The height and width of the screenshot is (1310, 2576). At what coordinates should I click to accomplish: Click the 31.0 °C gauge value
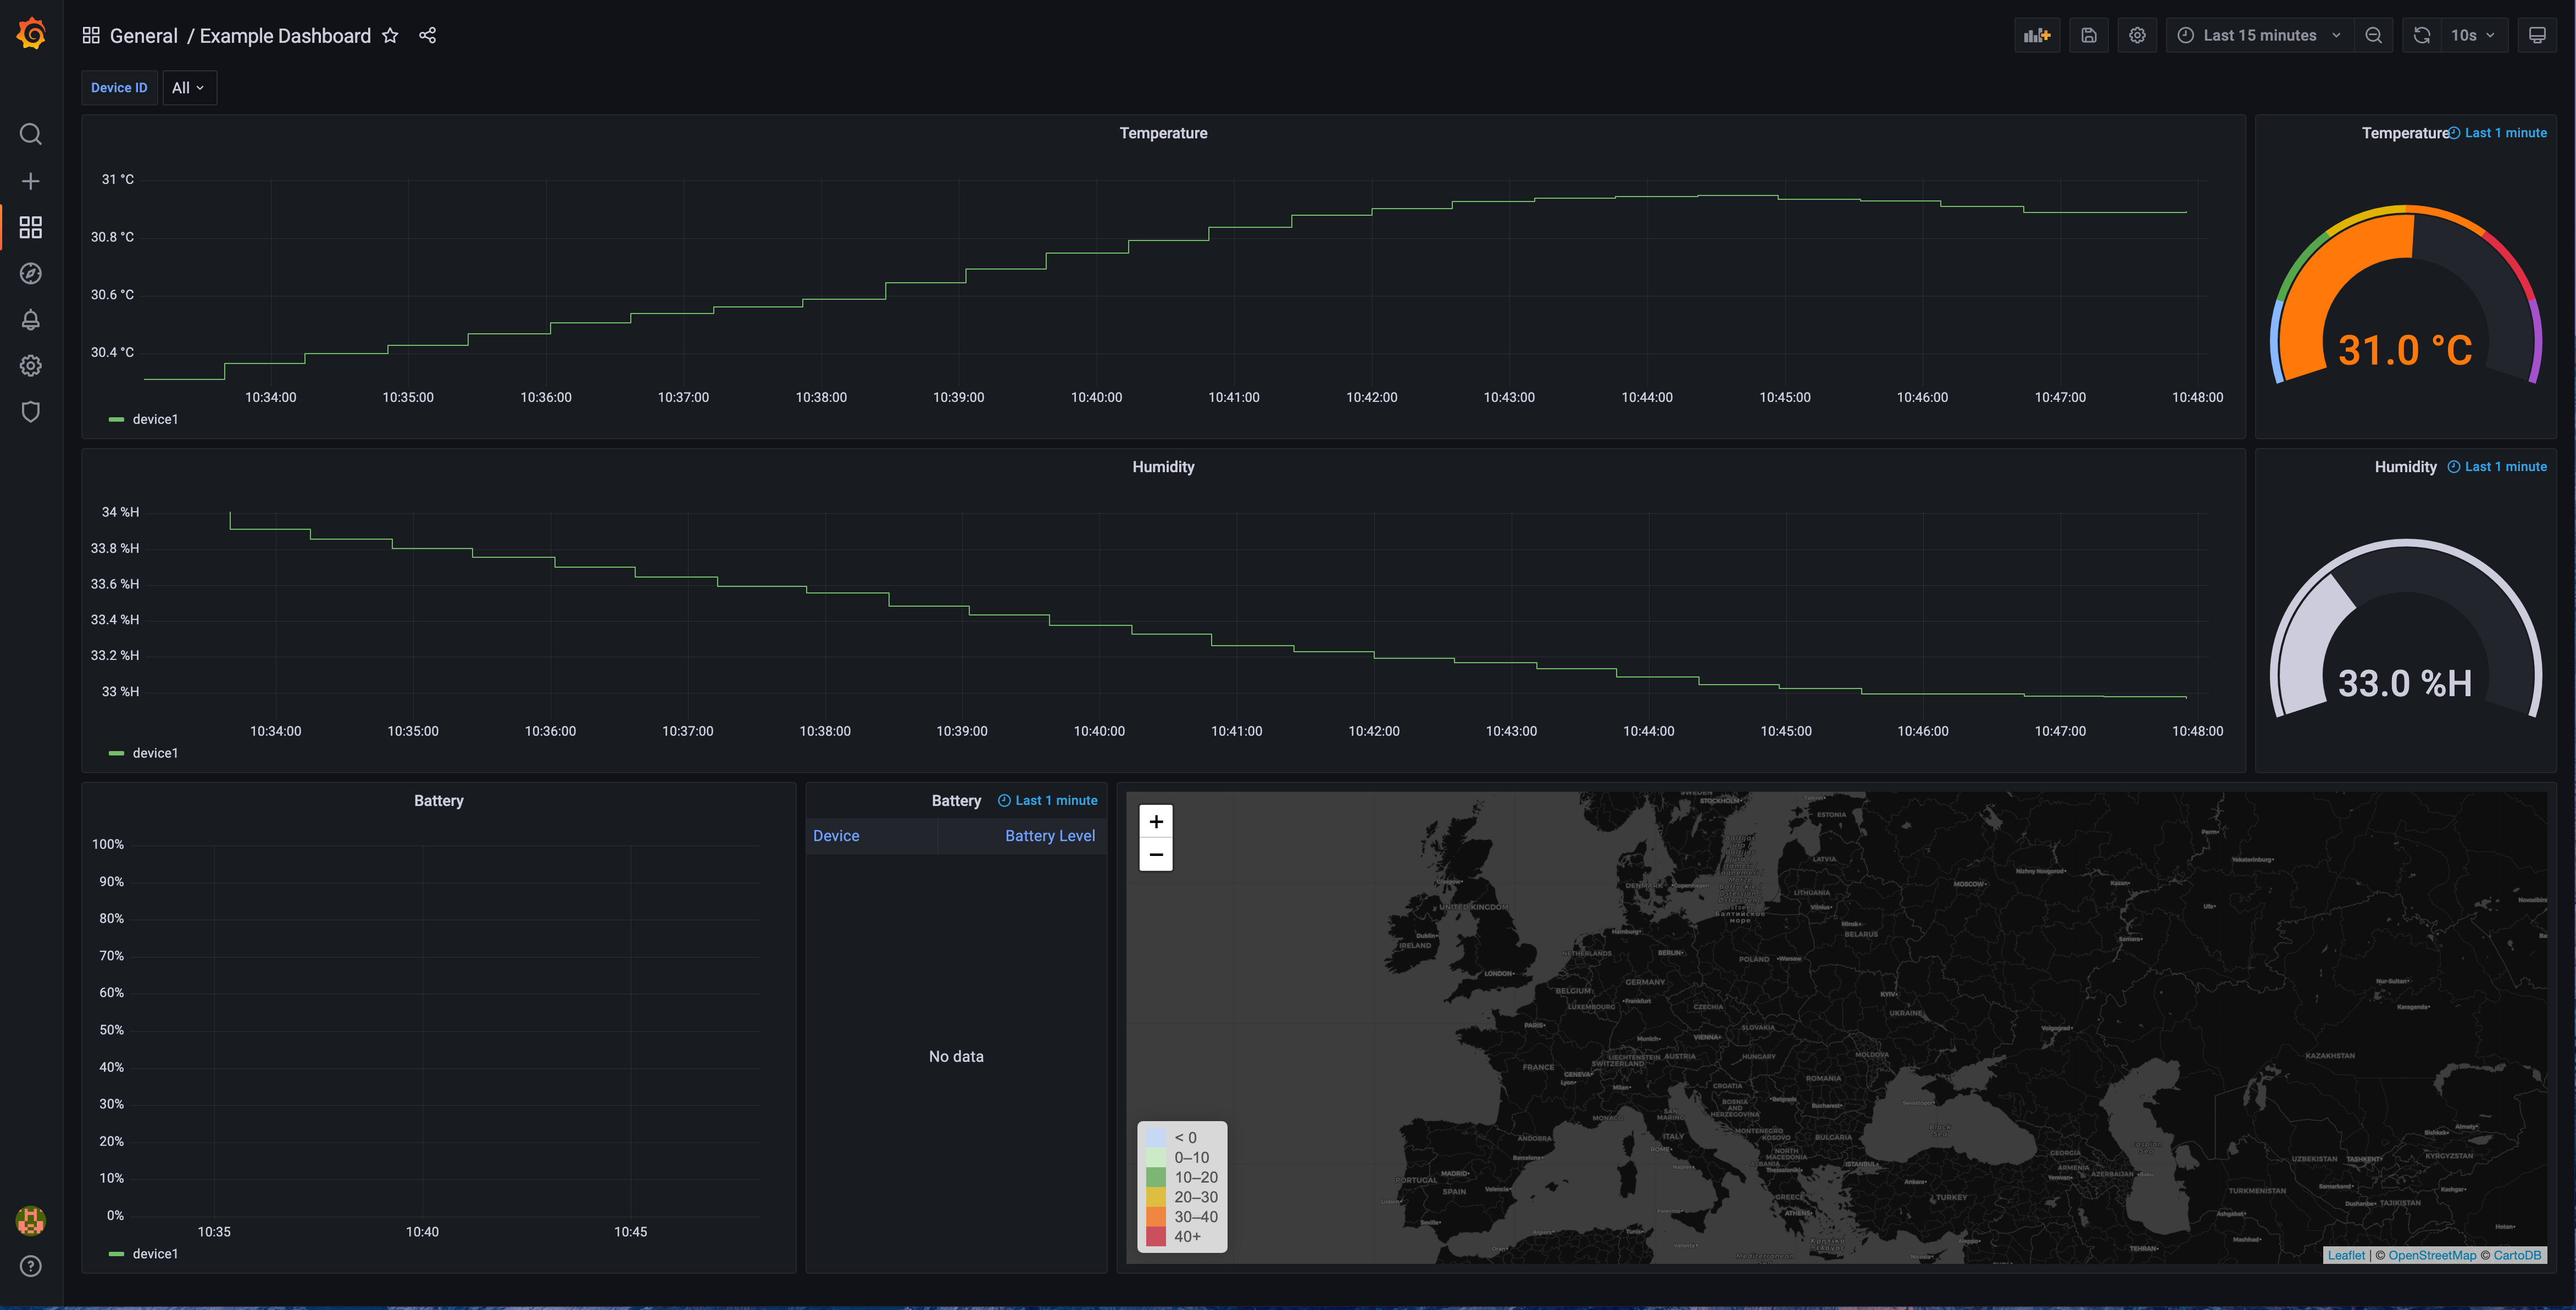(2405, 351)
